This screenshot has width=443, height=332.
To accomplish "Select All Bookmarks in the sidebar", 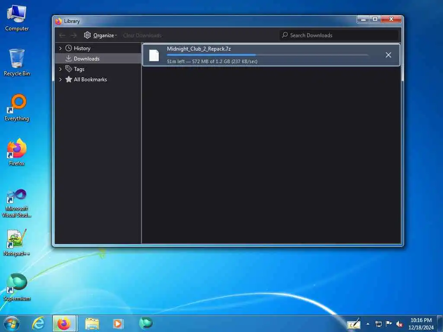I will pos(98,80).
